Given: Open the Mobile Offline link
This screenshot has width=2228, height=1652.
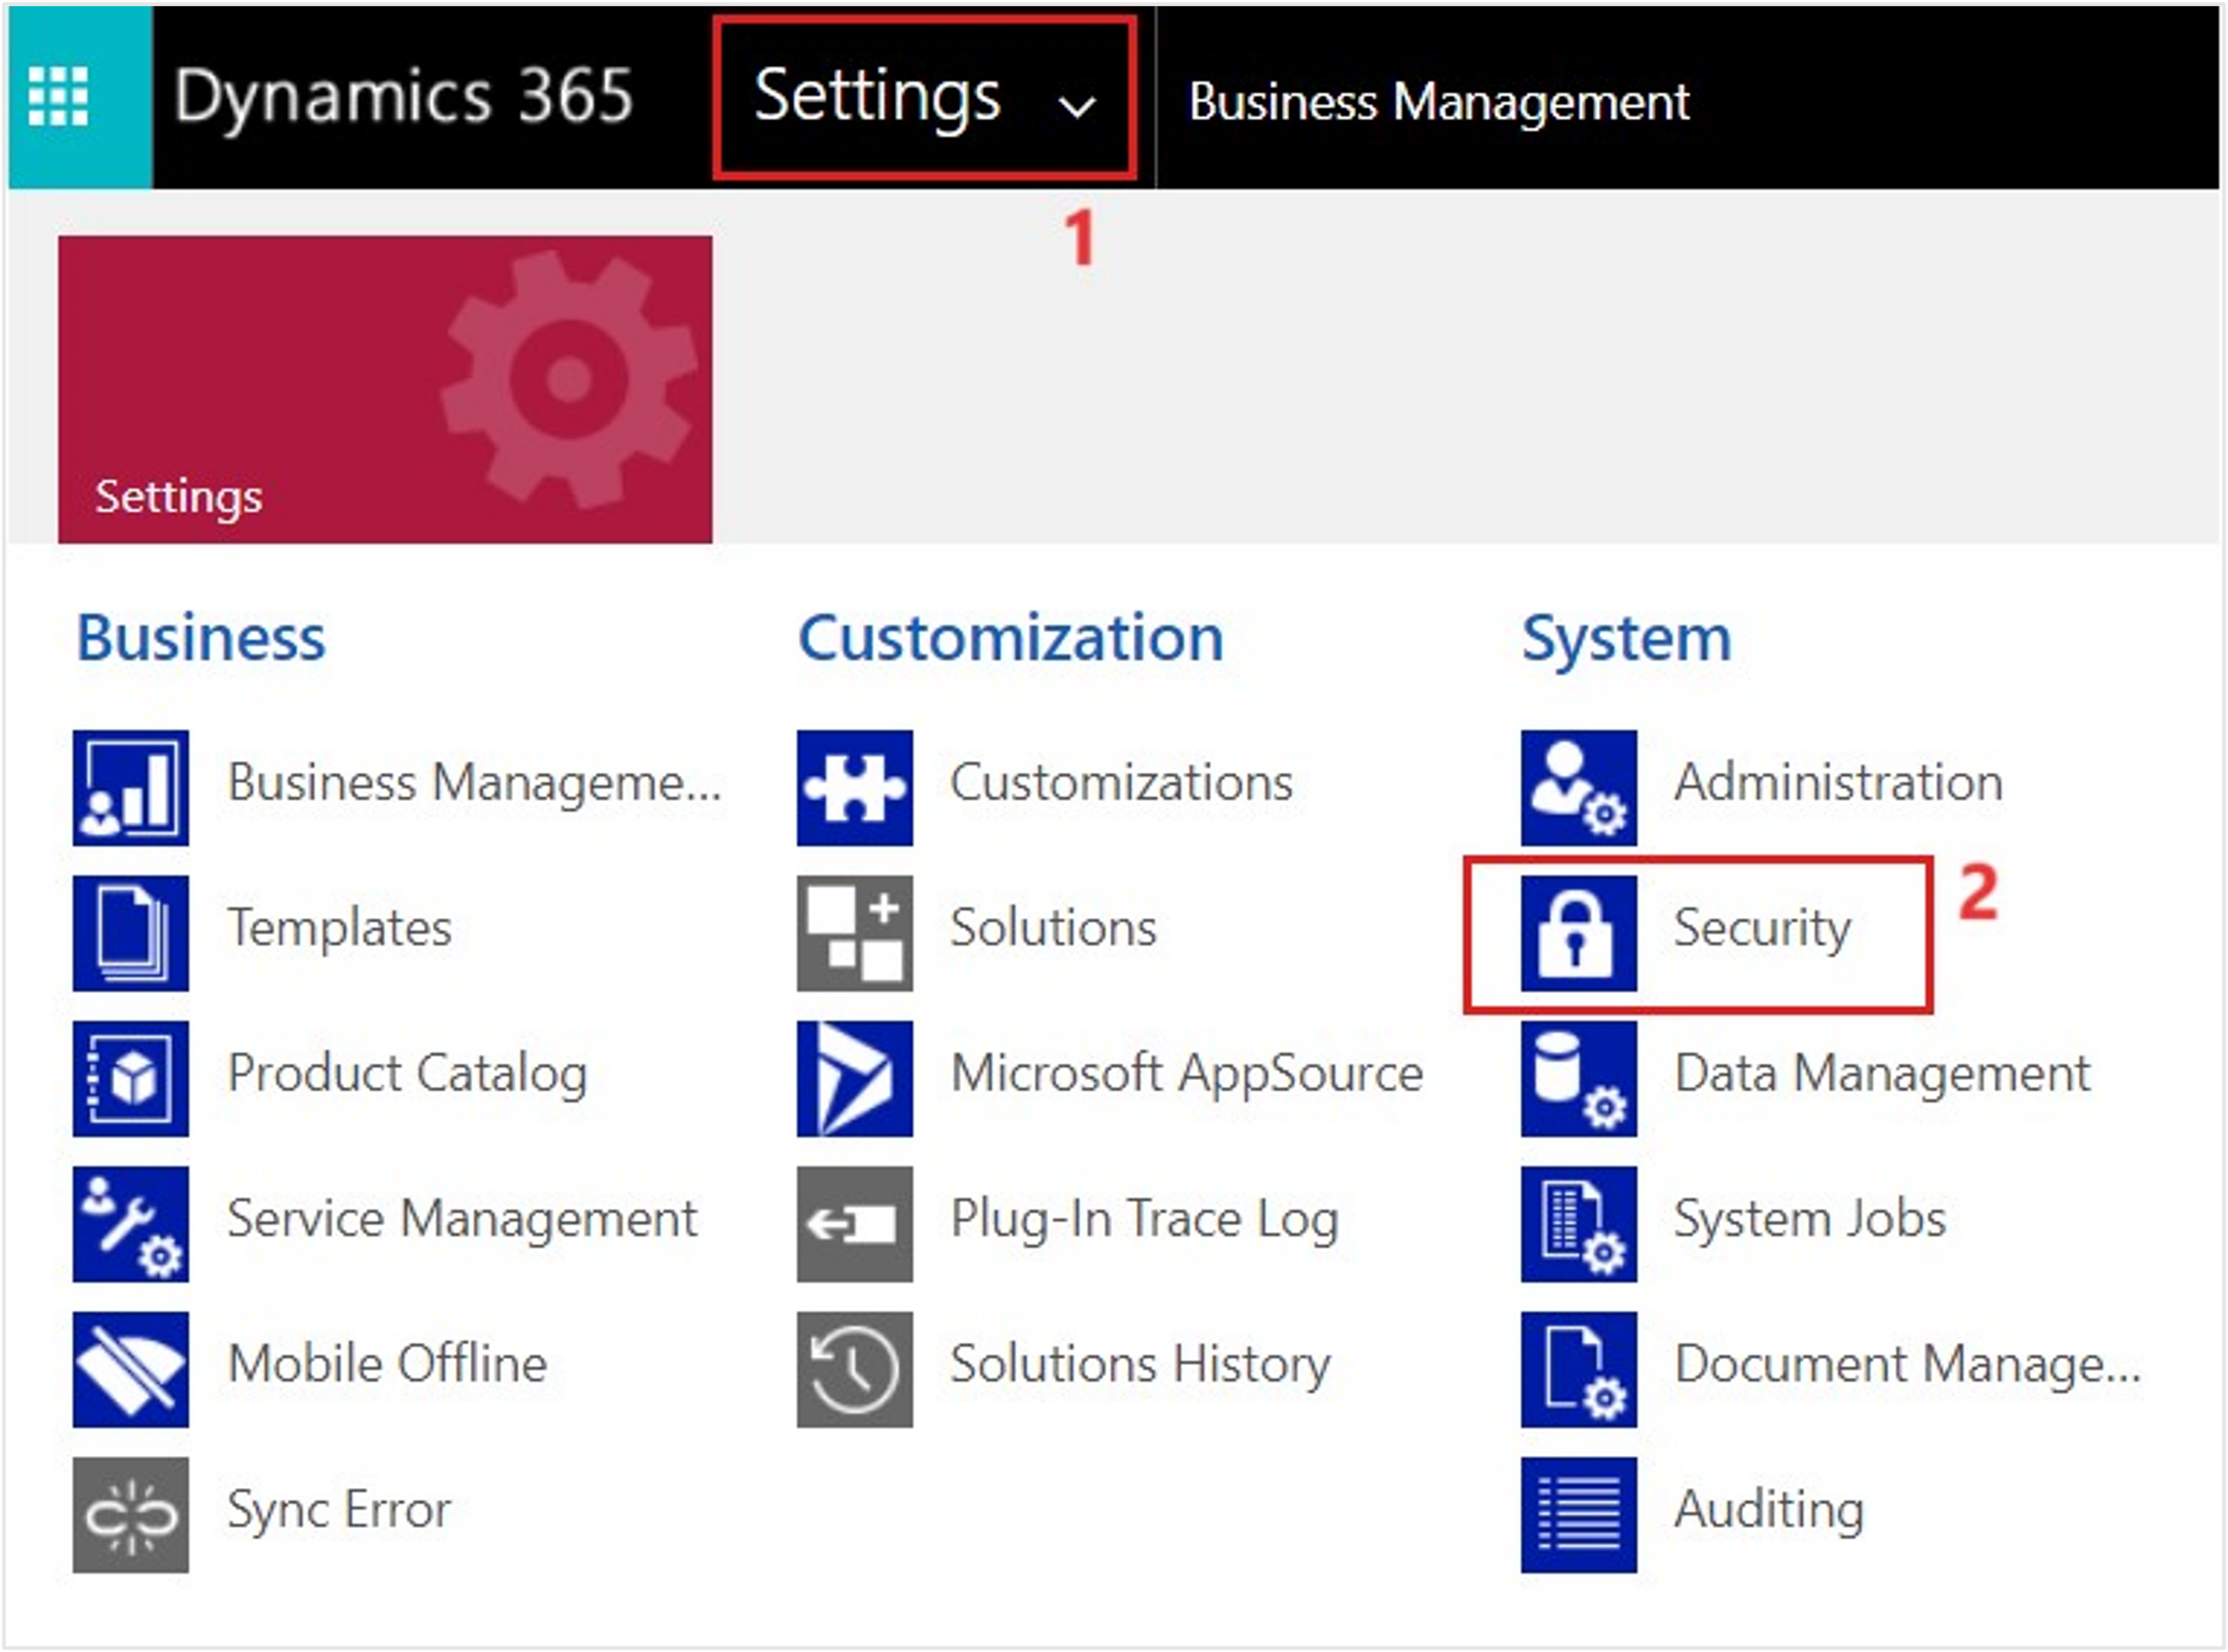Looking at the screenshot, I should pyautogui.click(x=388, y=1364).
